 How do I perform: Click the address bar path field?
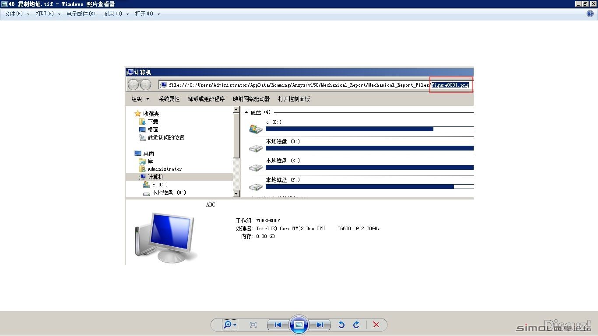point(316,85)
